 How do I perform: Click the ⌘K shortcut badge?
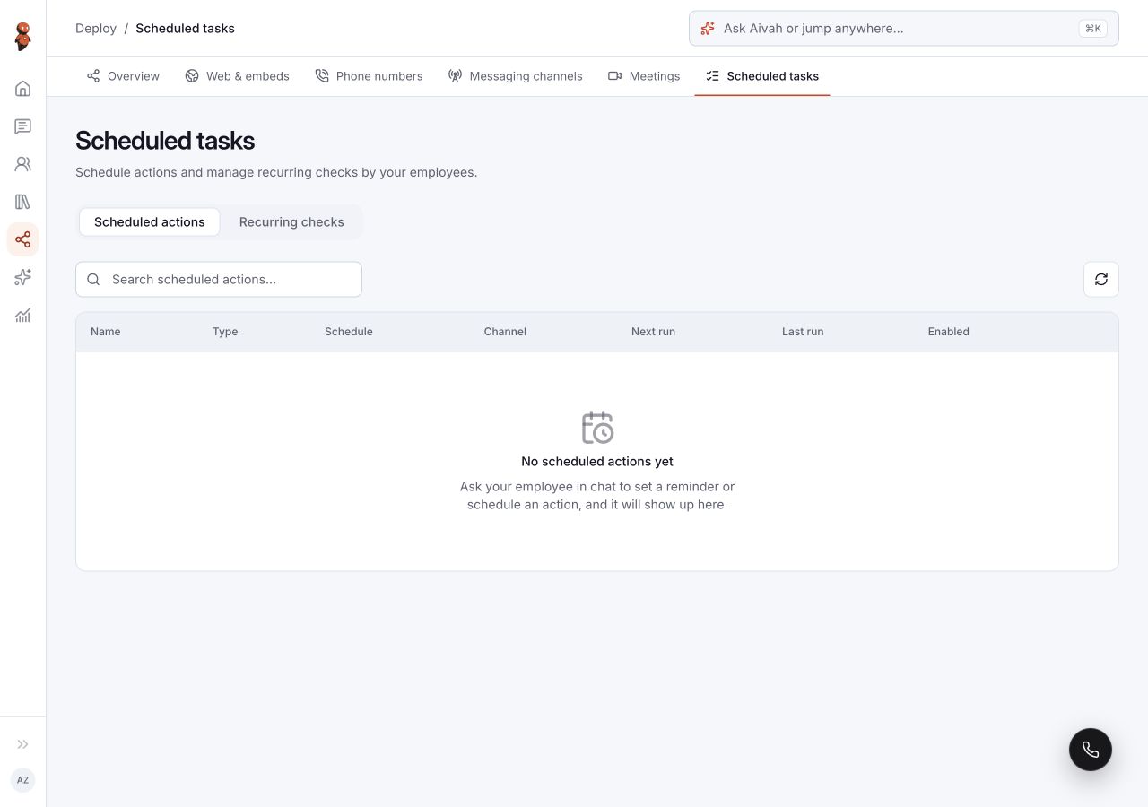click(x=1093, y=29)
